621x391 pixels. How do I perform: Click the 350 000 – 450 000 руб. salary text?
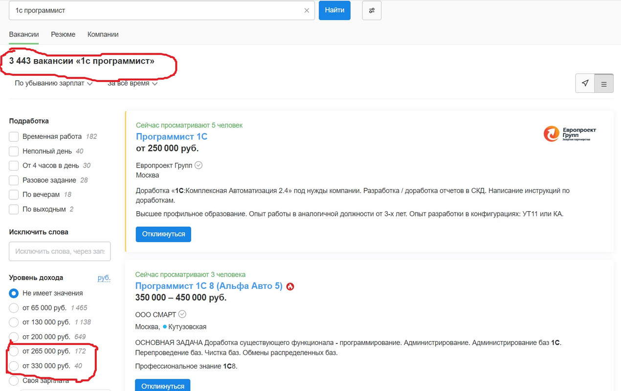click(181, 298)
